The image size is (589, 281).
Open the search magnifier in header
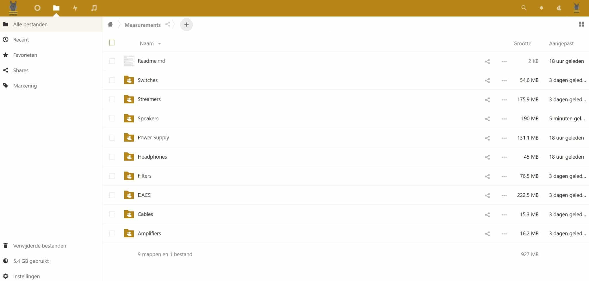[x=524, y=8]
